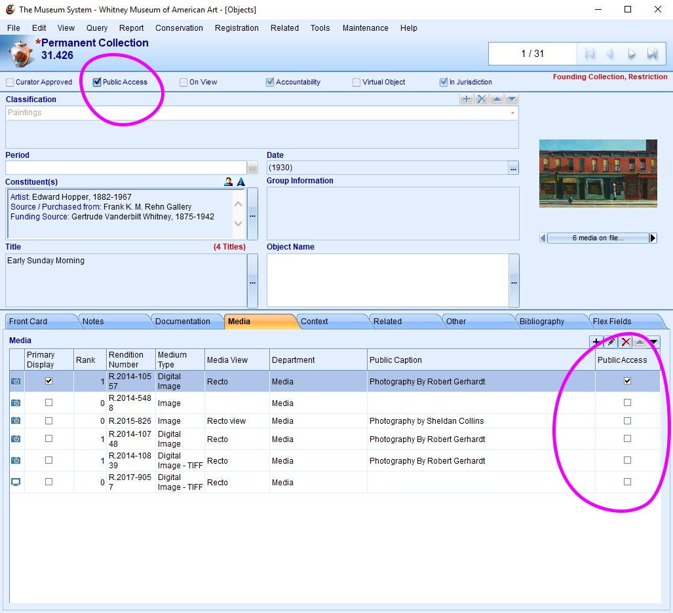Click camera icon for R.2014-5488 row
Screen dimensions: 673x613
tap(16, 403)
